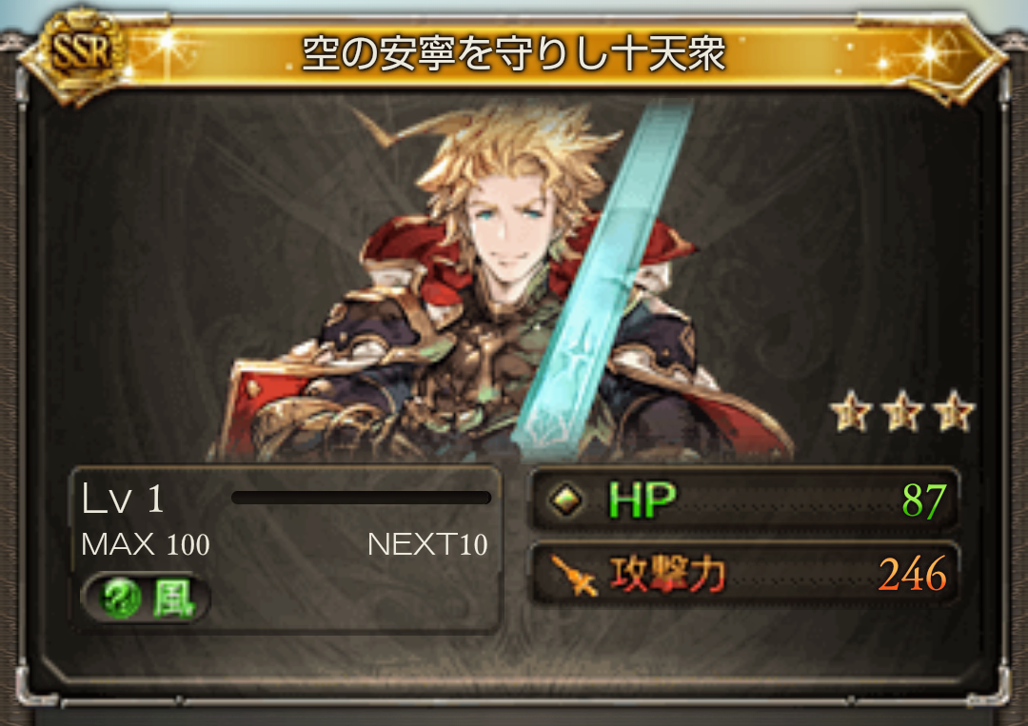
Task: Click the diamond icon beside HP
Action: (565, 500)
